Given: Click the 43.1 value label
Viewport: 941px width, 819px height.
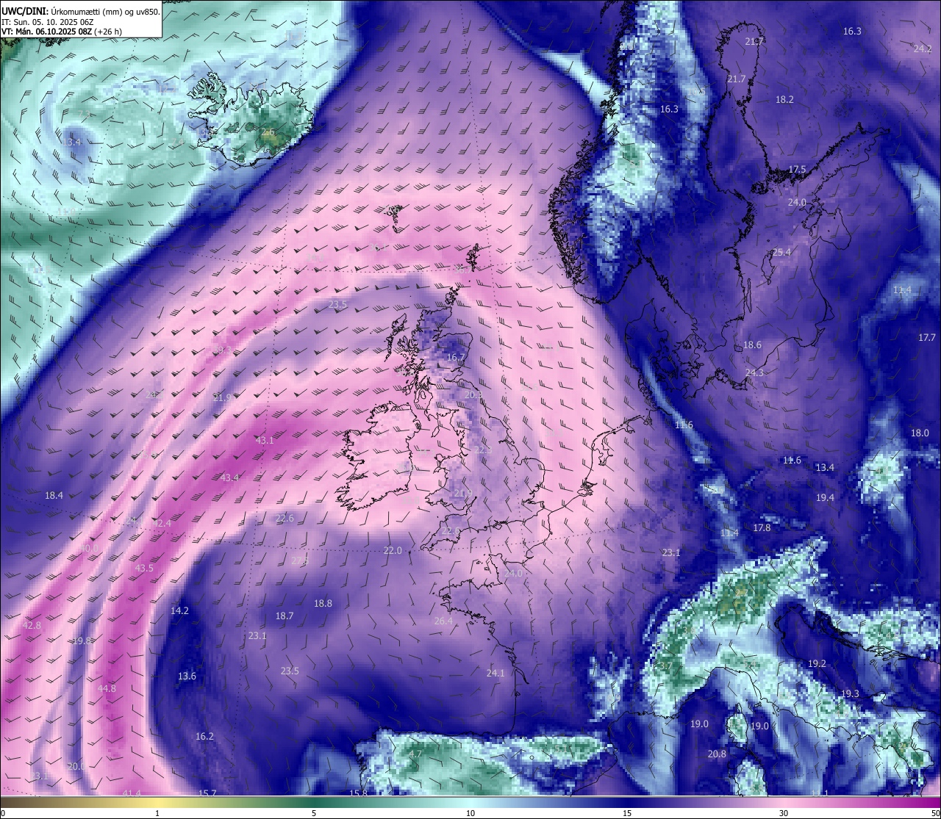Looking at the screenshot, I should click(x=264, y=441).
